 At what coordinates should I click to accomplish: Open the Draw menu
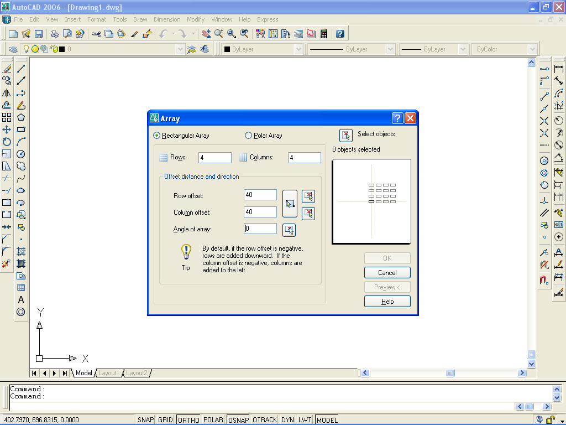(x=140, y=19)
